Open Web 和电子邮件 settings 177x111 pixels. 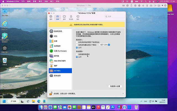tap(60, 61)
